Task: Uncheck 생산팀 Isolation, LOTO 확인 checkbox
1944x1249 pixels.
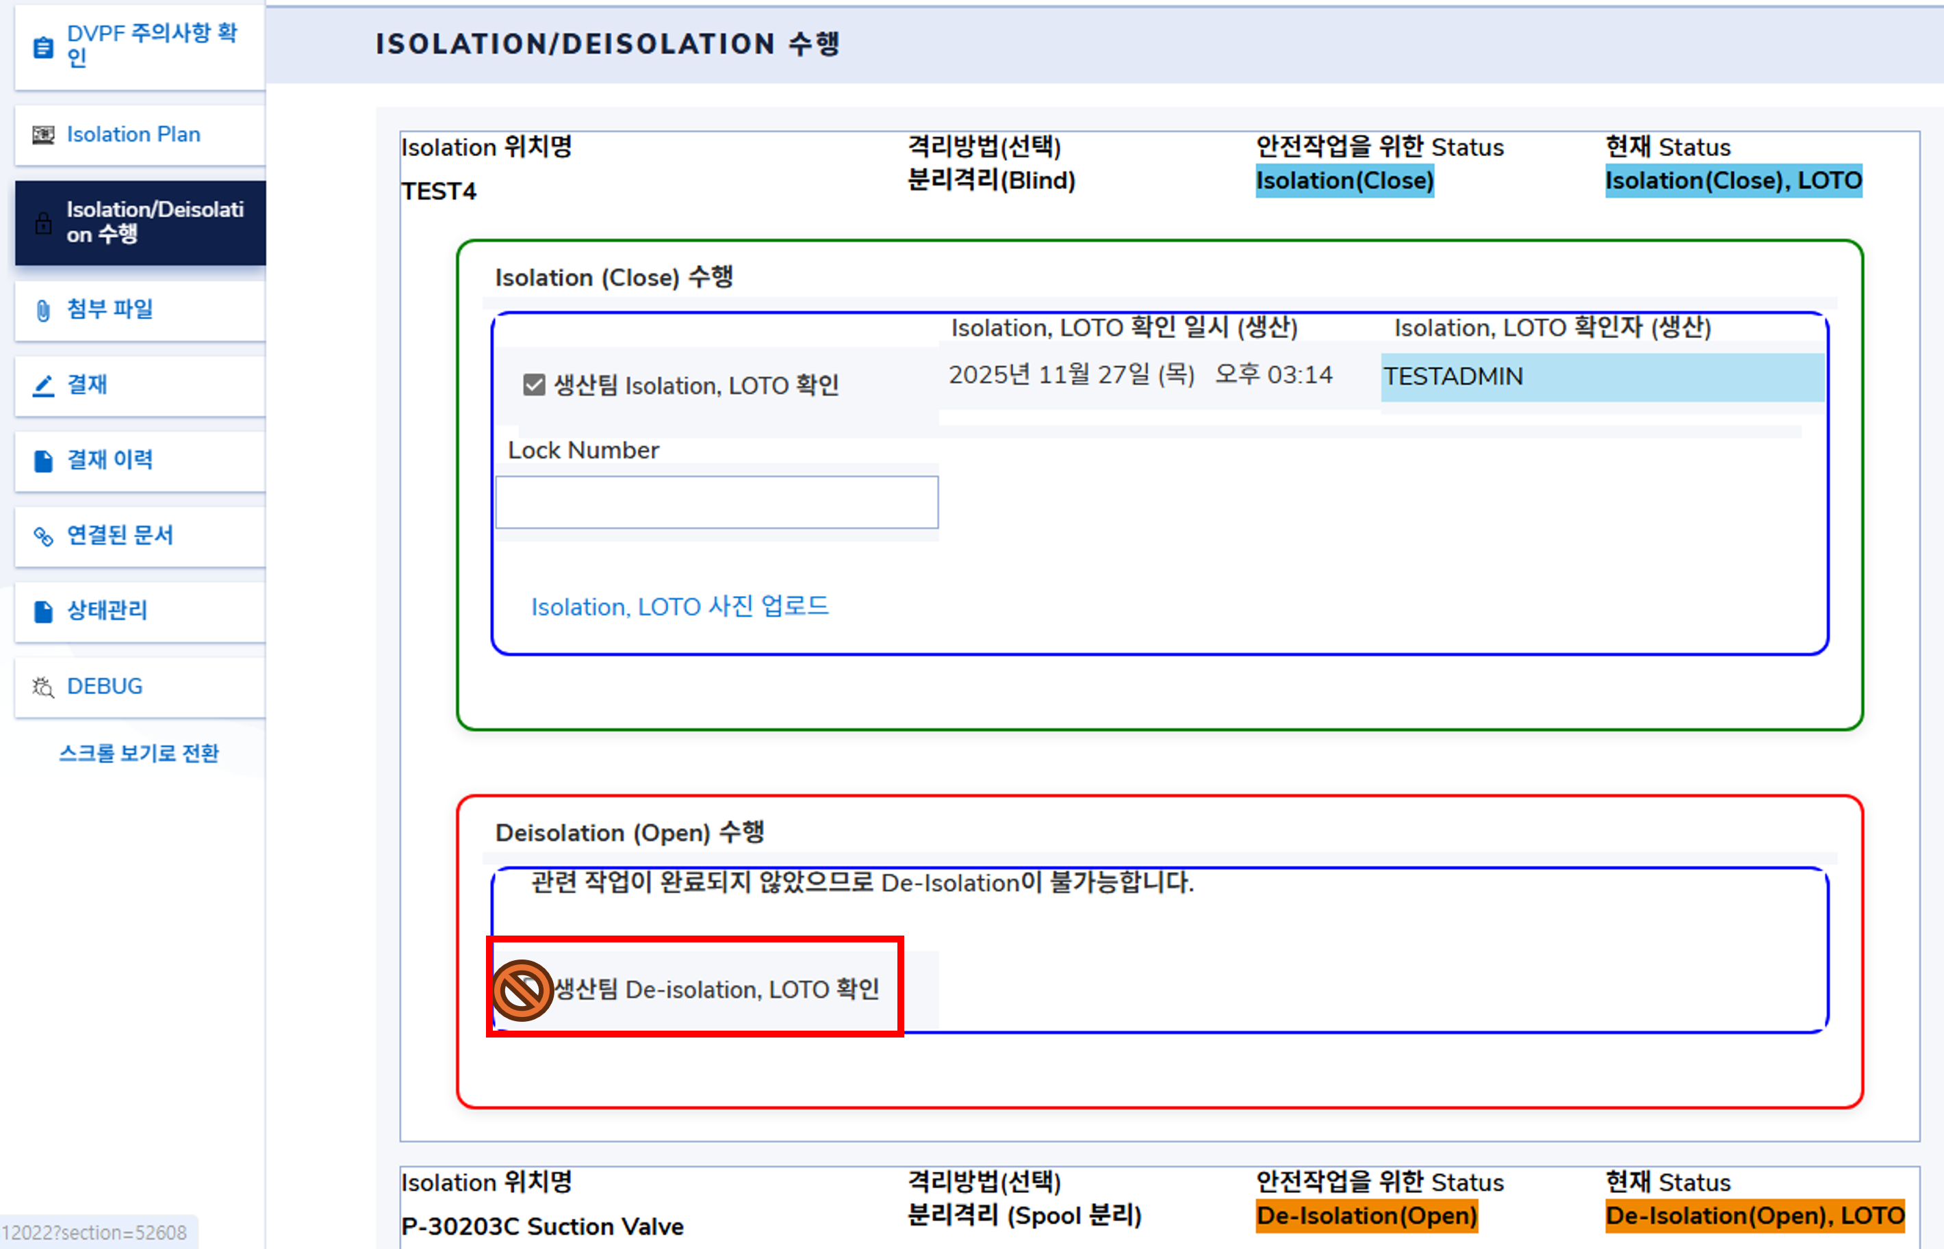Action: tap(534, 385)
